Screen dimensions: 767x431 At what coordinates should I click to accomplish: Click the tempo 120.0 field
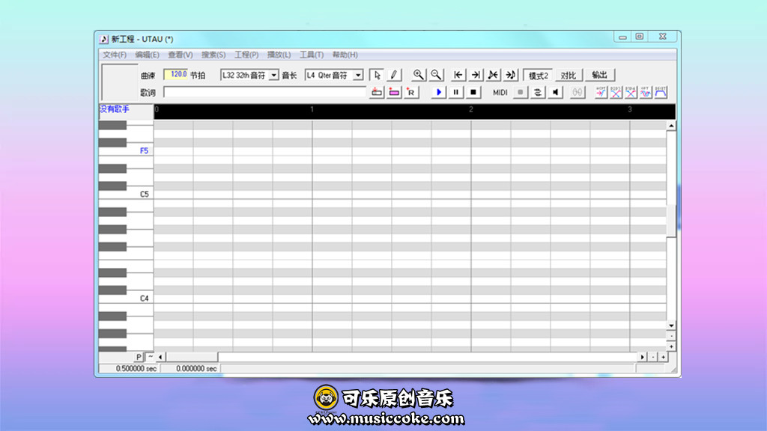click(175, 74)
